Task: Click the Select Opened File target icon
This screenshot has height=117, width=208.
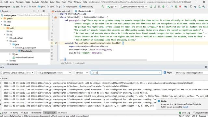Action: pyautogui.click(x=34, y=11)
